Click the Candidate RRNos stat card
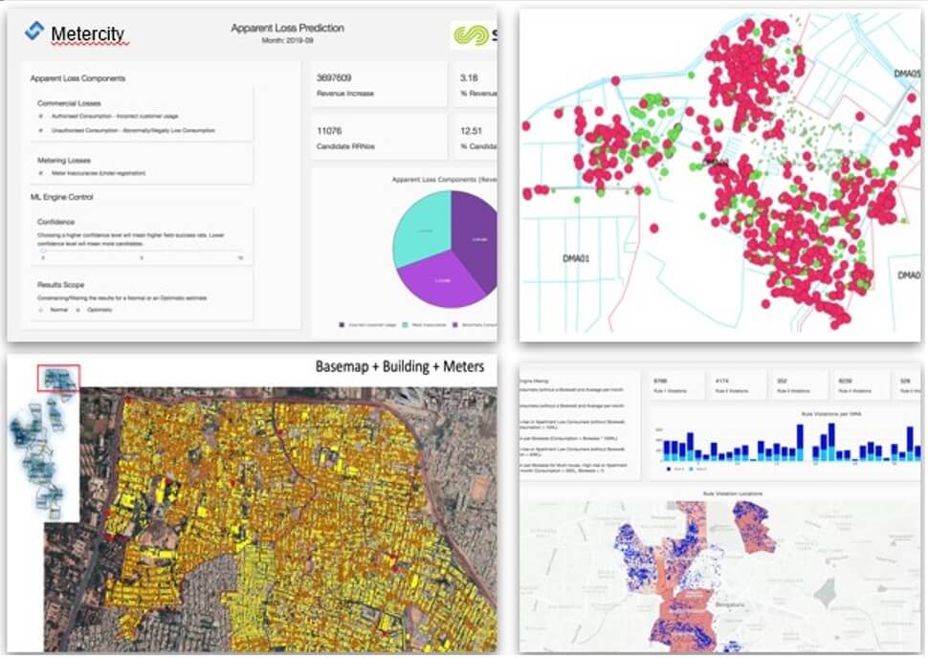The height and width of the screenshot is (658, 928). (379, 136)
